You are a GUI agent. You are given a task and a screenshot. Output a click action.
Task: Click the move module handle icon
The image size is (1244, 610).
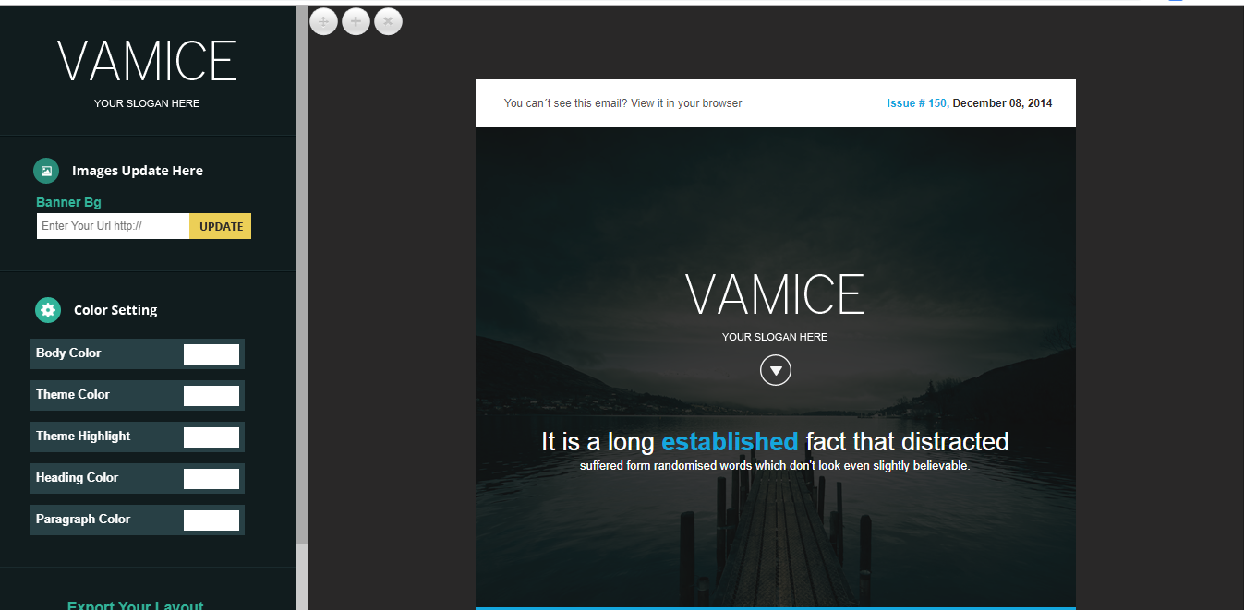323,21
